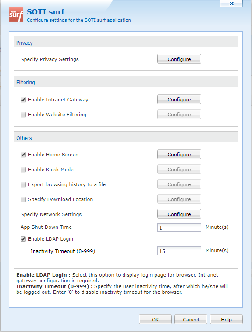
Task: Click the subtitle 'Configure settings for the SOTI surf application'
Action: [79, 20]
